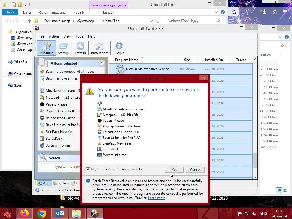This screenshot has height=219, width=292.
Task: Select StartIsBack+ in sidebar list
Action: [55, 139]
